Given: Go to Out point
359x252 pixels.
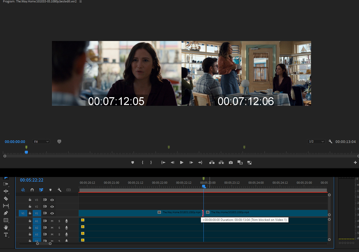Looking at the screenshot, I should [200, 163].
